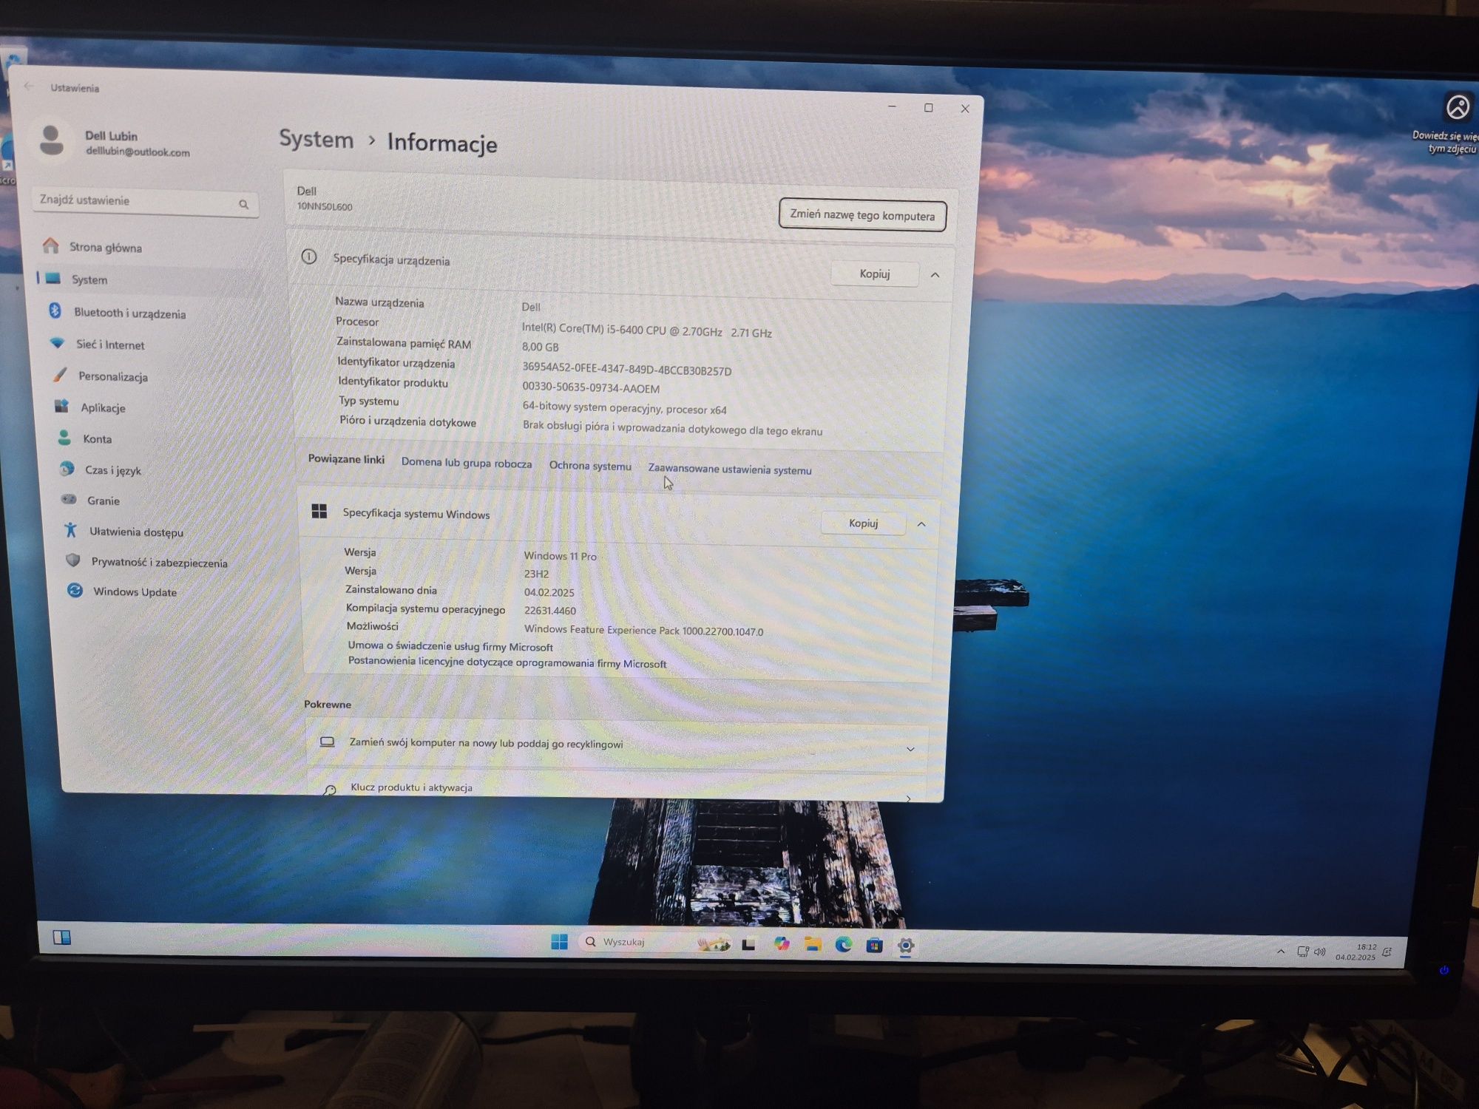Launch Microsoft Edge from the taskbar
Image resolution: width=1479 pixels, height=1109 pixels.
point(843,945)
